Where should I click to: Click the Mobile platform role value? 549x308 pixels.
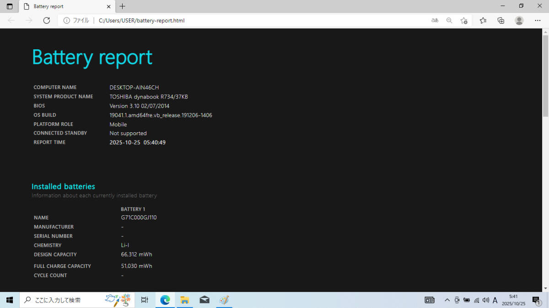point(118,124)
